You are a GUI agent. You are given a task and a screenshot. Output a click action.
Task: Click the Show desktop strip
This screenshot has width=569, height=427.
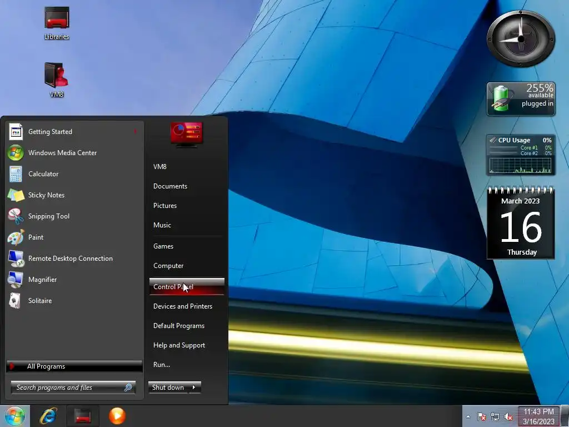pyautogui.click(x=565, y=416)
